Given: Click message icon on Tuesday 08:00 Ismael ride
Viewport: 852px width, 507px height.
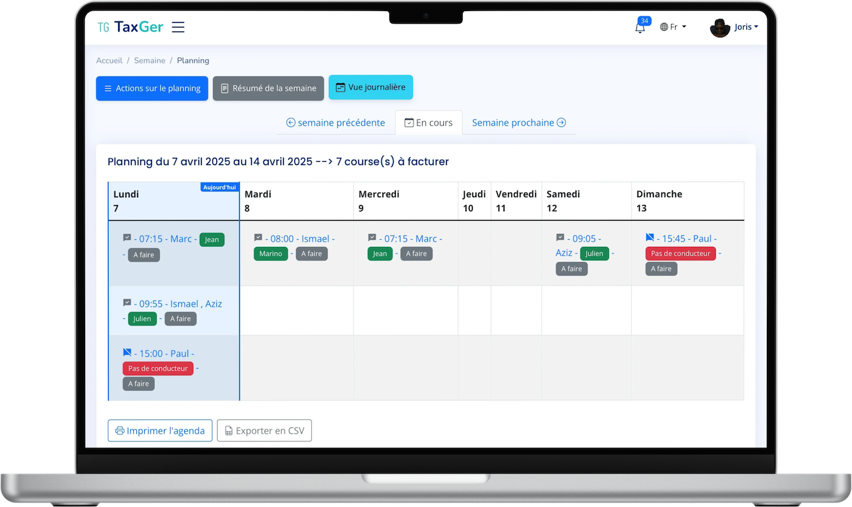Looking at the screenshot, I should point(258,238).
